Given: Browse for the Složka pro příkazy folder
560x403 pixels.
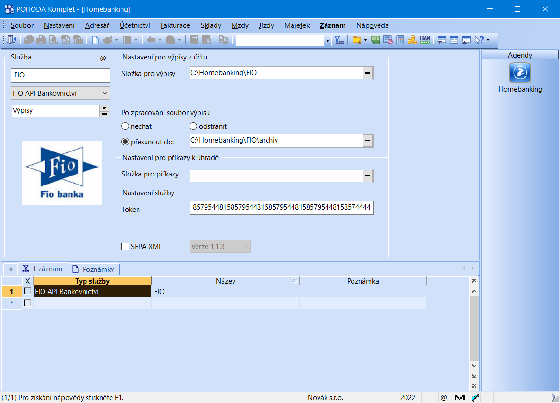Looking at the screenshot, I should (368, 176).
